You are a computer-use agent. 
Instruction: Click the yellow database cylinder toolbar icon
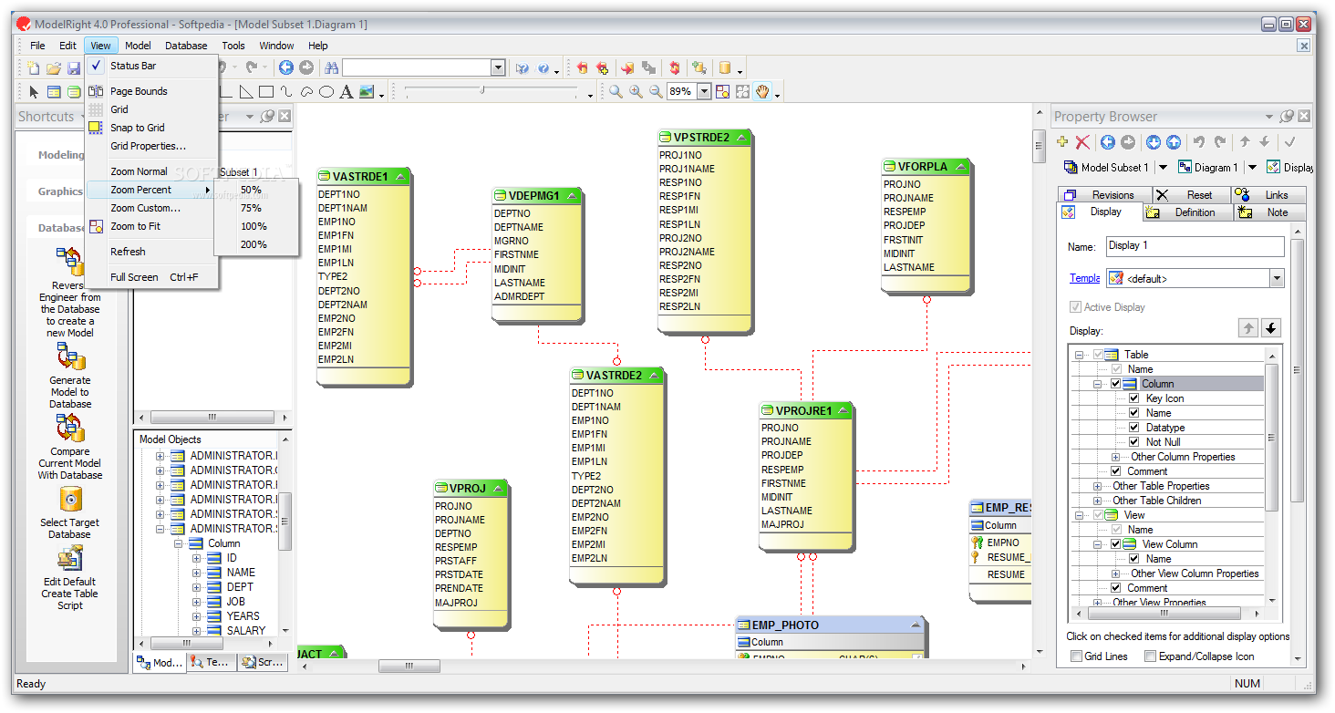click(725, 67)
